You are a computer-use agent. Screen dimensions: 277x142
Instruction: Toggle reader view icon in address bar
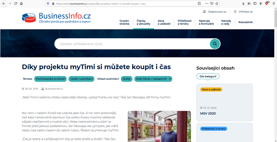pos(199,3)
